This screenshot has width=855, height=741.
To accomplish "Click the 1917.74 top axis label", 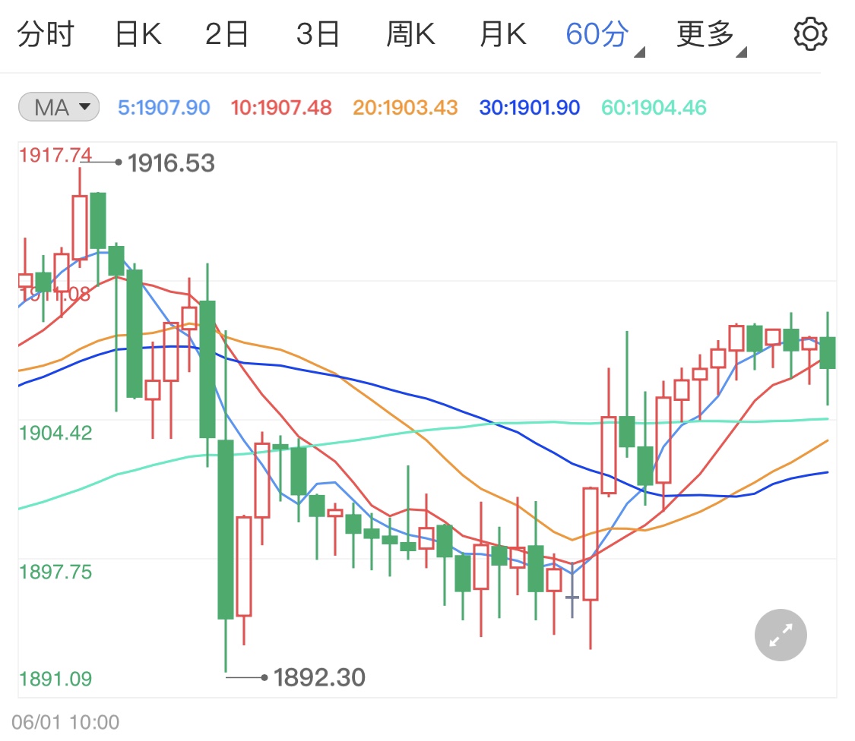I will click(x=55, y=156).
